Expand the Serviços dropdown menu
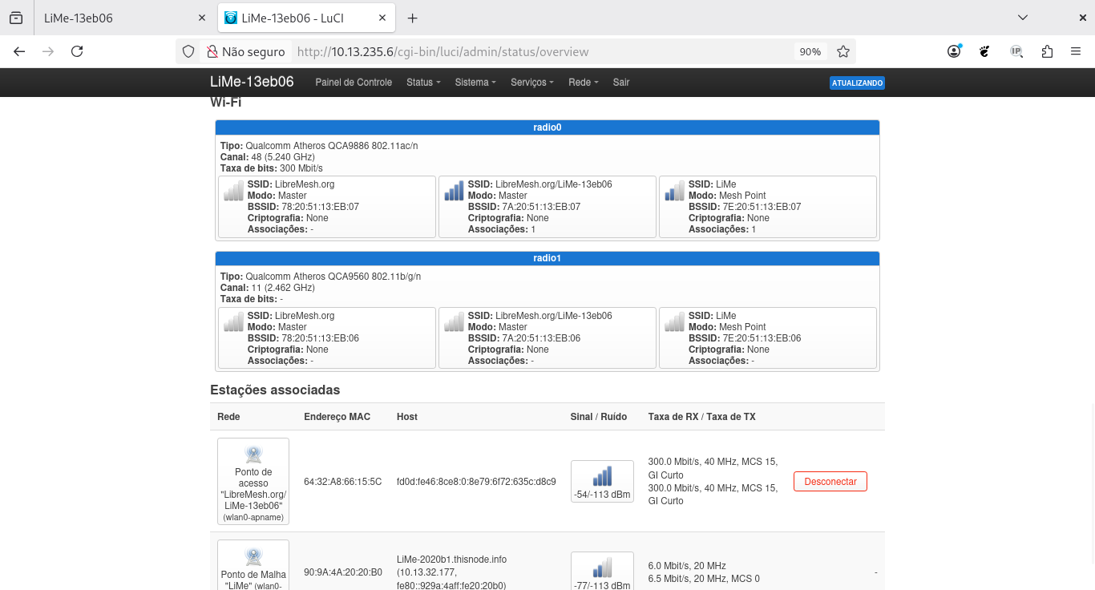1095x590 pixels. point(532,83)
